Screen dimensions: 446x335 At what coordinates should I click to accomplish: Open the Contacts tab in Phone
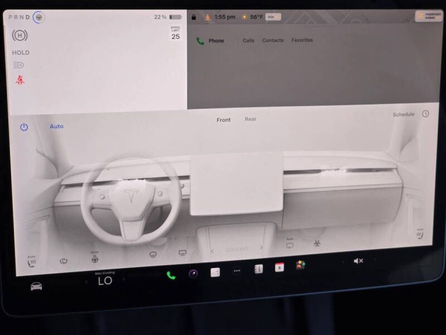coord(272,40)
